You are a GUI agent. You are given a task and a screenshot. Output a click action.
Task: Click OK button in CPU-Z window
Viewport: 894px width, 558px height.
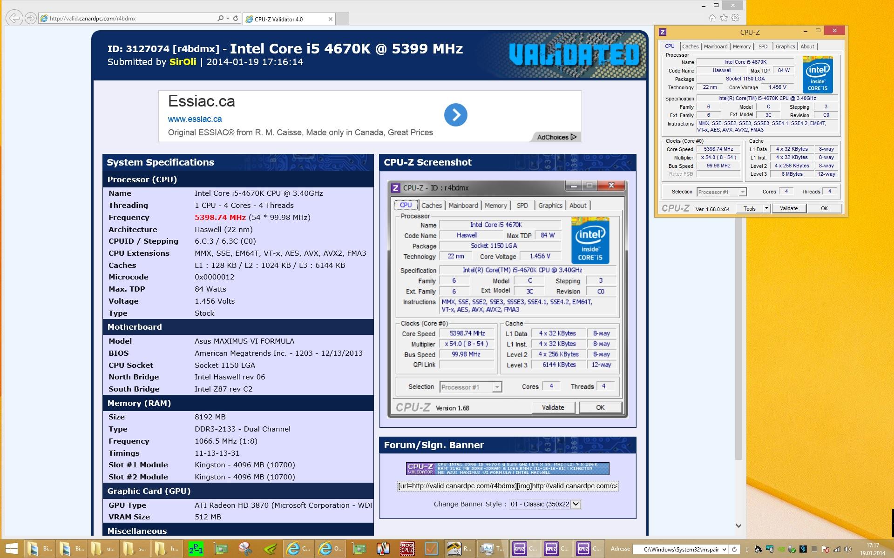coord(824,208)
